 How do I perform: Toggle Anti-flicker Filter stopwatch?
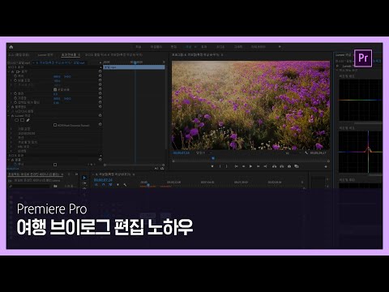point(15,102)
